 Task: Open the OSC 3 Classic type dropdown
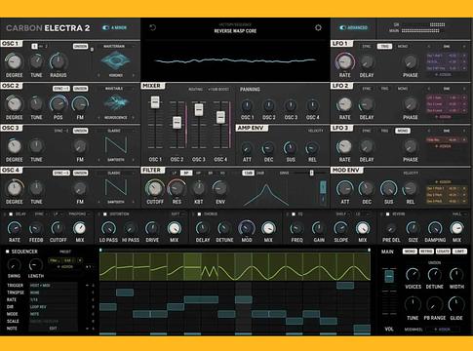click(x=116, y=131)
